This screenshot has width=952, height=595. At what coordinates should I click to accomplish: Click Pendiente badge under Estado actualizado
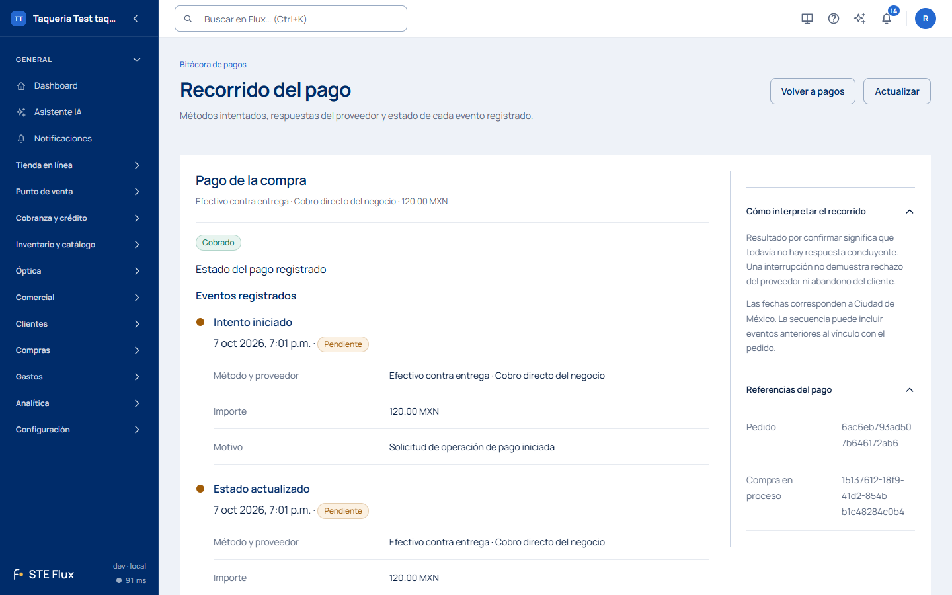[343, 511]
